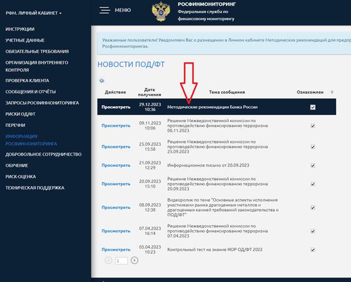Click the Действие column header
Screen dimensions: 351x282
(115, 92)
